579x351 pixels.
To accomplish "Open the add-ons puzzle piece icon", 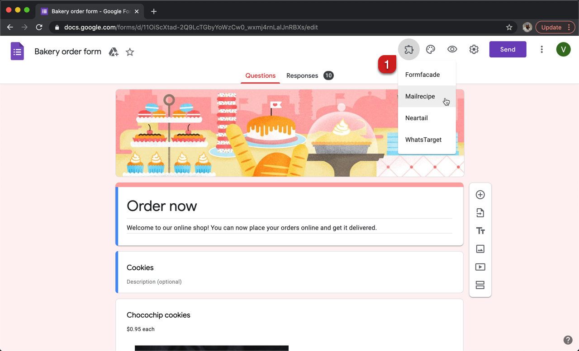I will 409,49.
